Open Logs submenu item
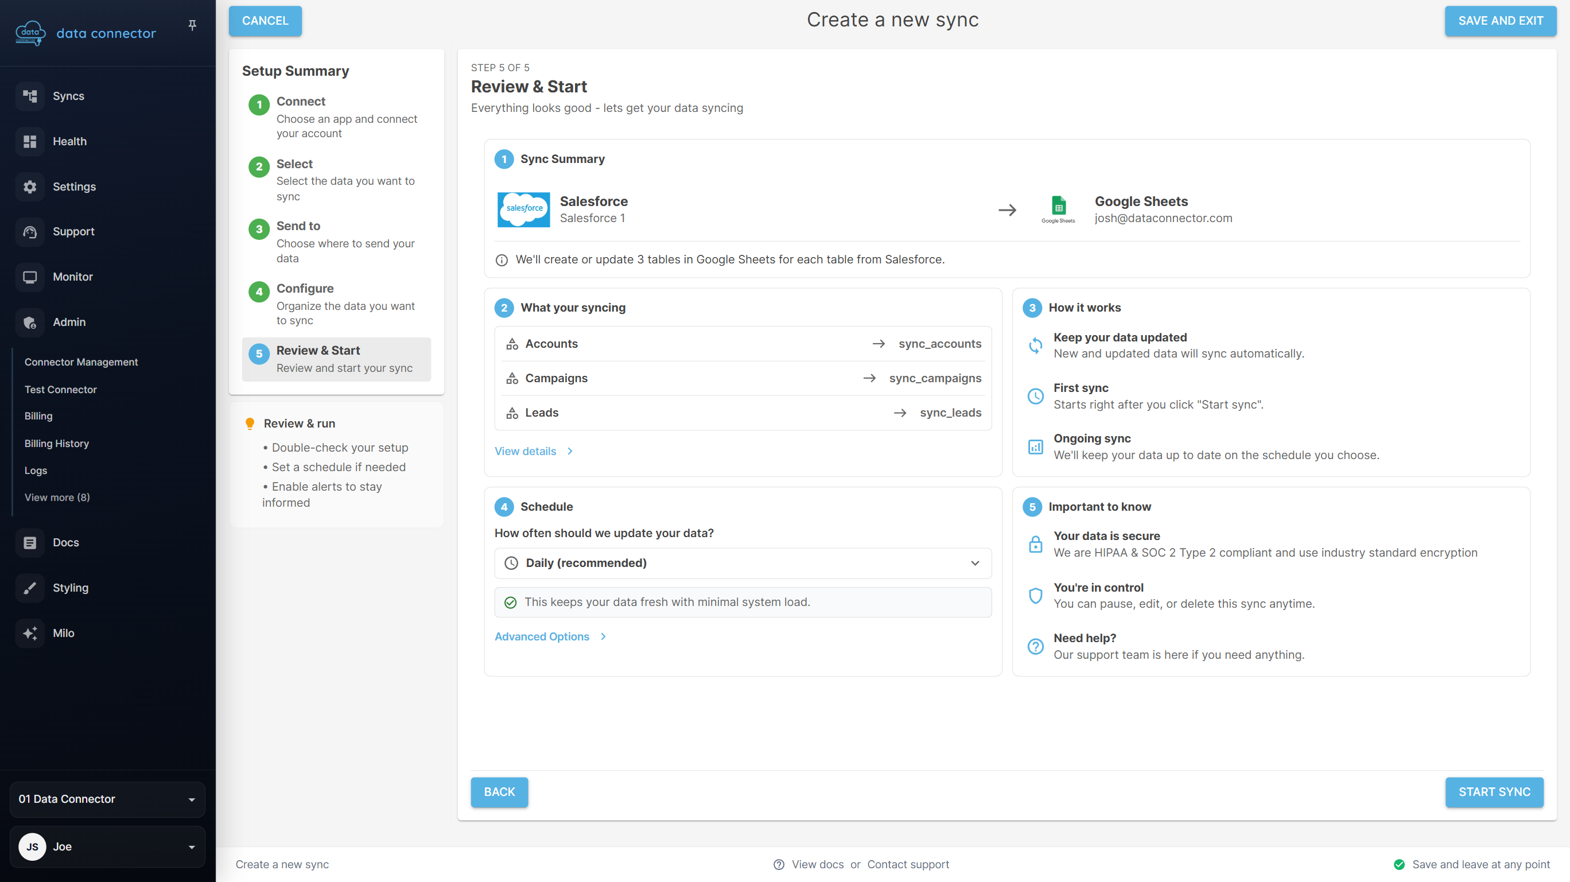The height and width of the screenshot is (882, 1570). tap(36, 471)
